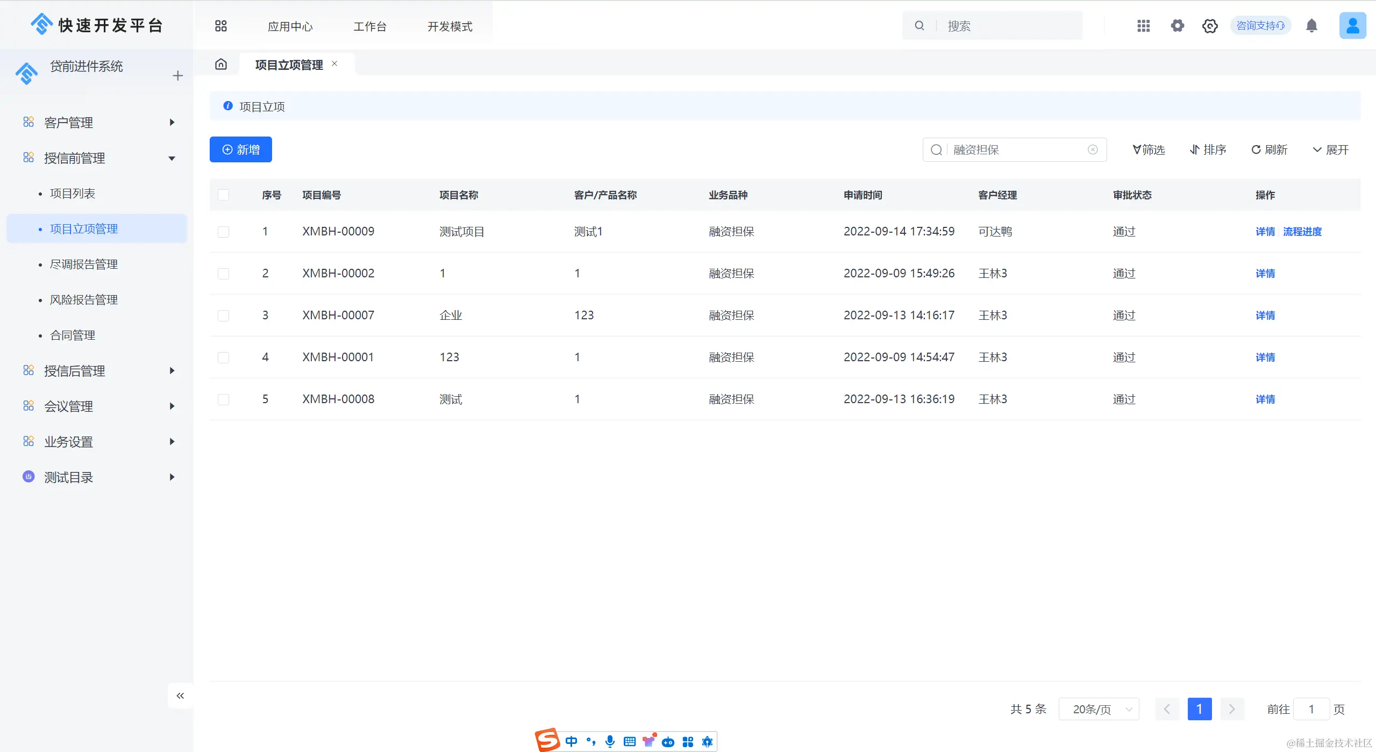Open the user avatar icon
This screenshot has width=1376, height=752.
(x=1352, y=26)
